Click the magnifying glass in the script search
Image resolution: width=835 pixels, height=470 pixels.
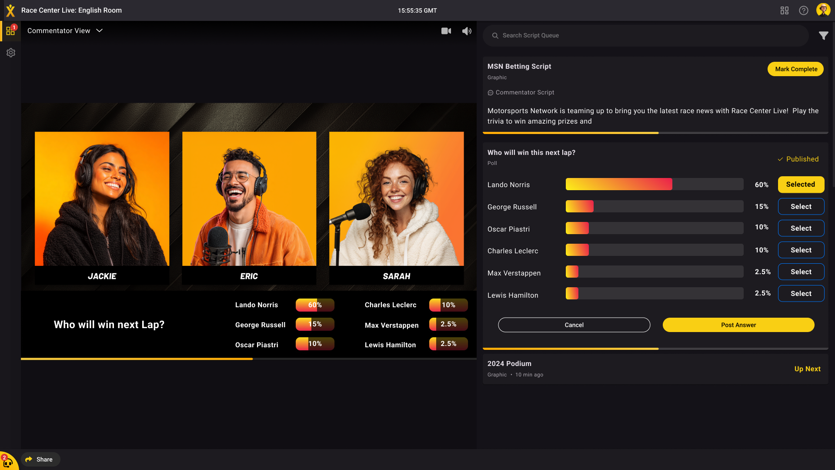point(495,36)
